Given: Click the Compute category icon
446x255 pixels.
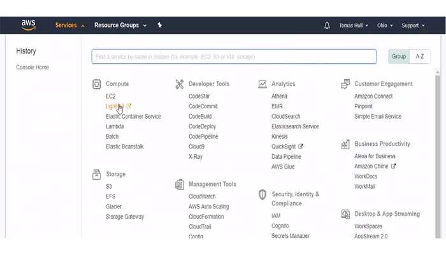Looking at the screenshot, I should point(96,84).
